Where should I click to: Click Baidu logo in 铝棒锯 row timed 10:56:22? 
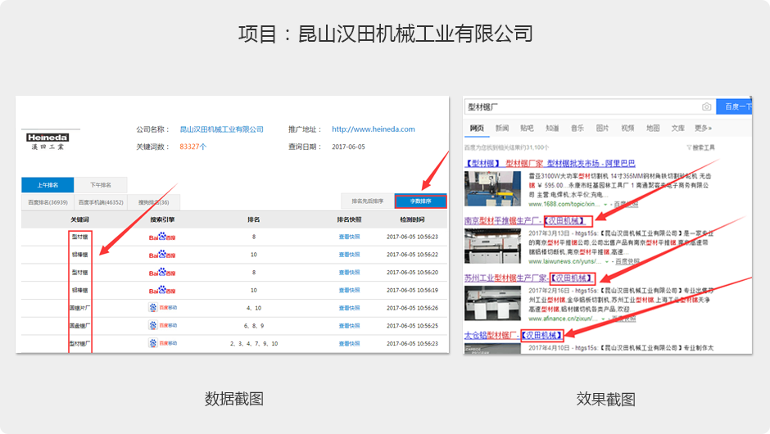click(162, 255)
